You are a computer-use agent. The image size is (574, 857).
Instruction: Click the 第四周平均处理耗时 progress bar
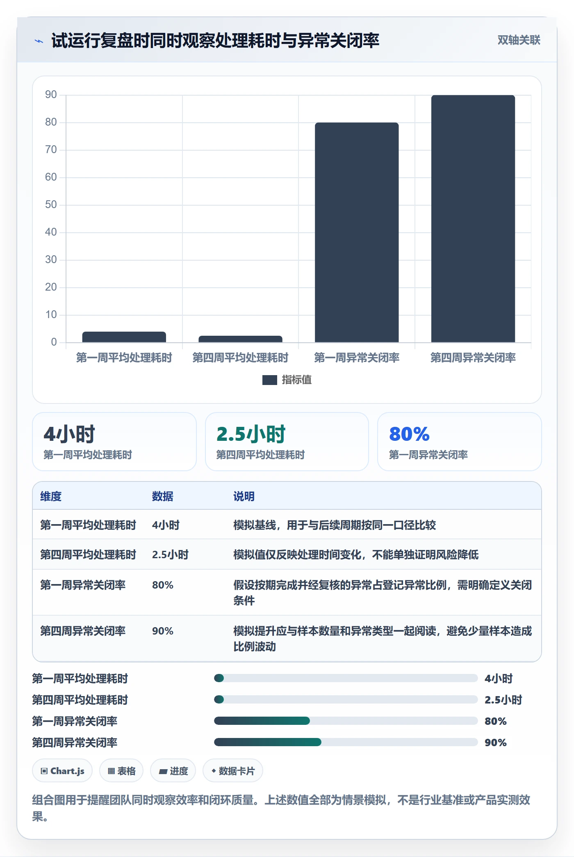click(346, 699)
